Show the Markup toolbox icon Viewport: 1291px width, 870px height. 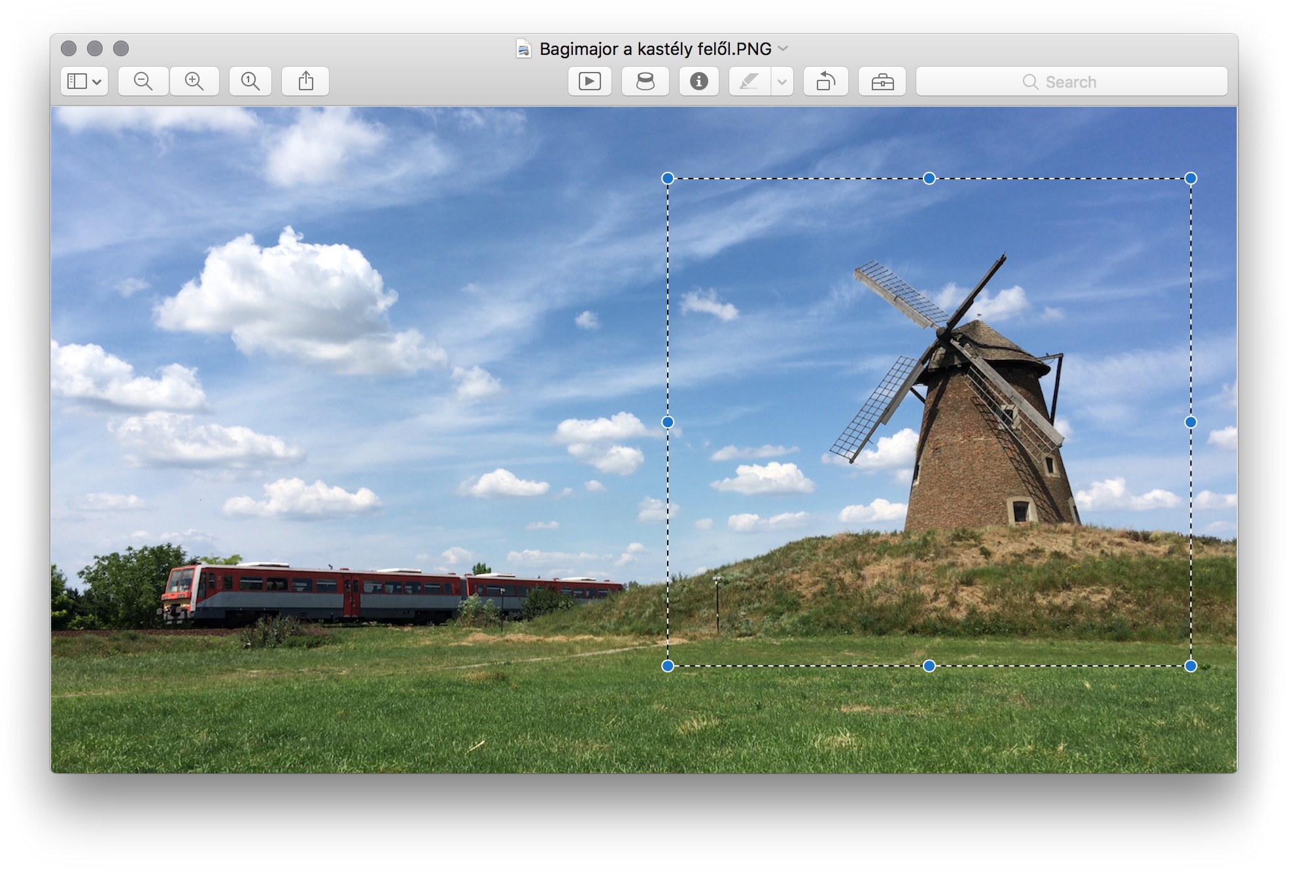click(882, 82)
